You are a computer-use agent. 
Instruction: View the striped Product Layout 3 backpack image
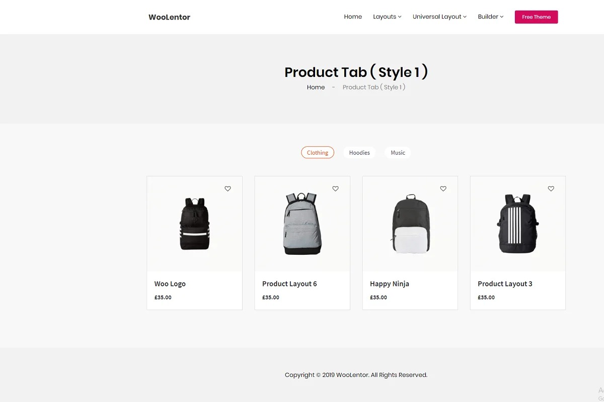pos(517,224)
